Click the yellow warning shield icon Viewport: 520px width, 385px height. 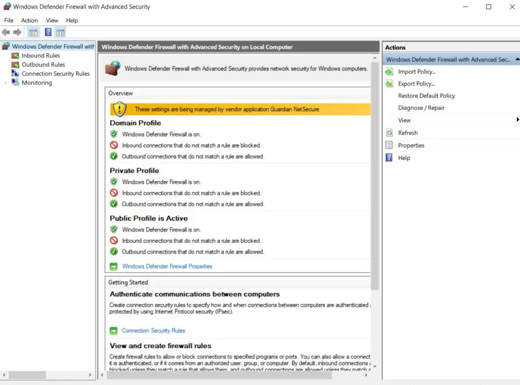pyautogui.click(x=119, y=109)
